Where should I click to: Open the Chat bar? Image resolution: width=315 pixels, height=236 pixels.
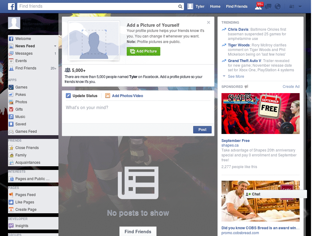(x=275, y=194)
